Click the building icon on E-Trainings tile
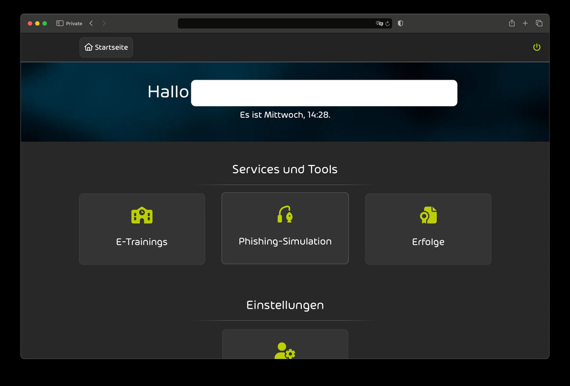570x386 pixels. tap(142, 214)
